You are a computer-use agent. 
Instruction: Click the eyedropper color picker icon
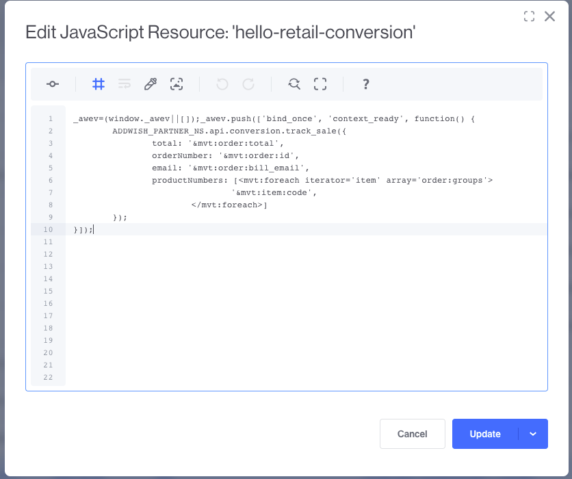coord(151,84)
